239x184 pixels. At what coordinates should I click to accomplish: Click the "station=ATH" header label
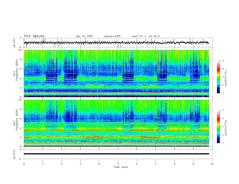click(x=112, y=36)
